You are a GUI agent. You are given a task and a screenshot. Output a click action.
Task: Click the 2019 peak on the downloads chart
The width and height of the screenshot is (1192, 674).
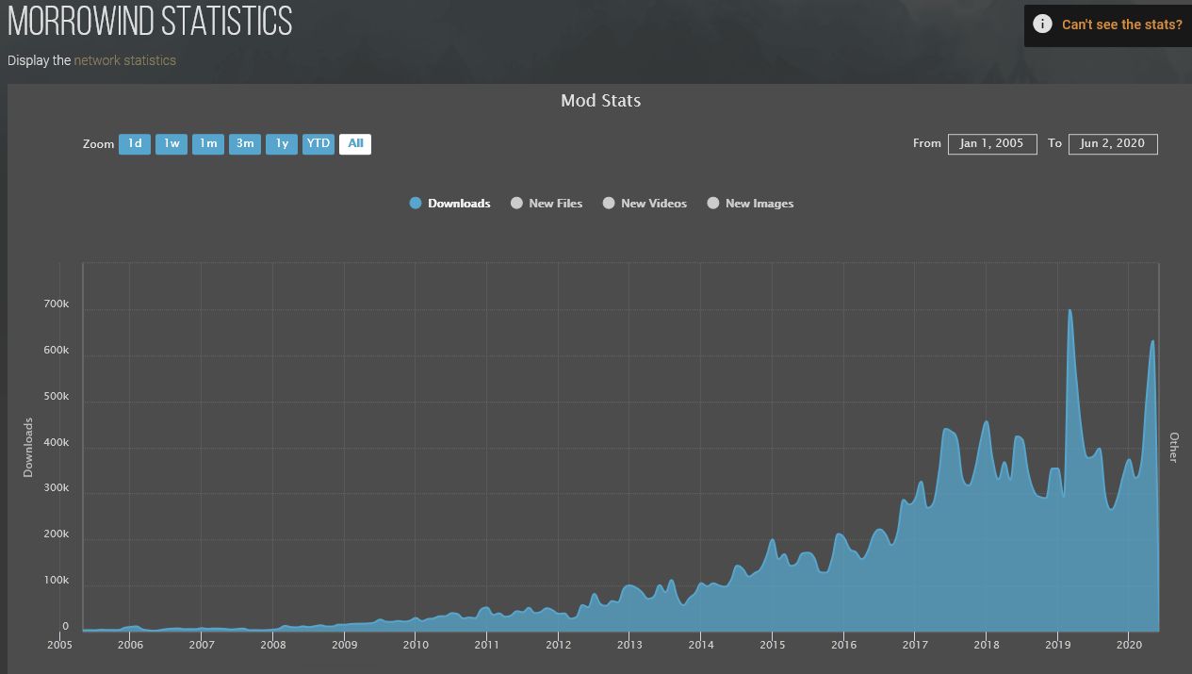coord(1070,311)
